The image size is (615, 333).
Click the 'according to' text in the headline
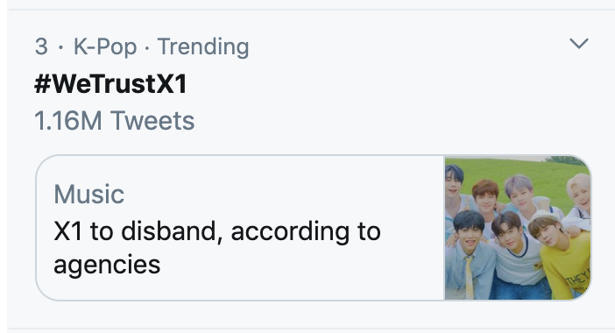pyautogui.click(x=306, y=231)
